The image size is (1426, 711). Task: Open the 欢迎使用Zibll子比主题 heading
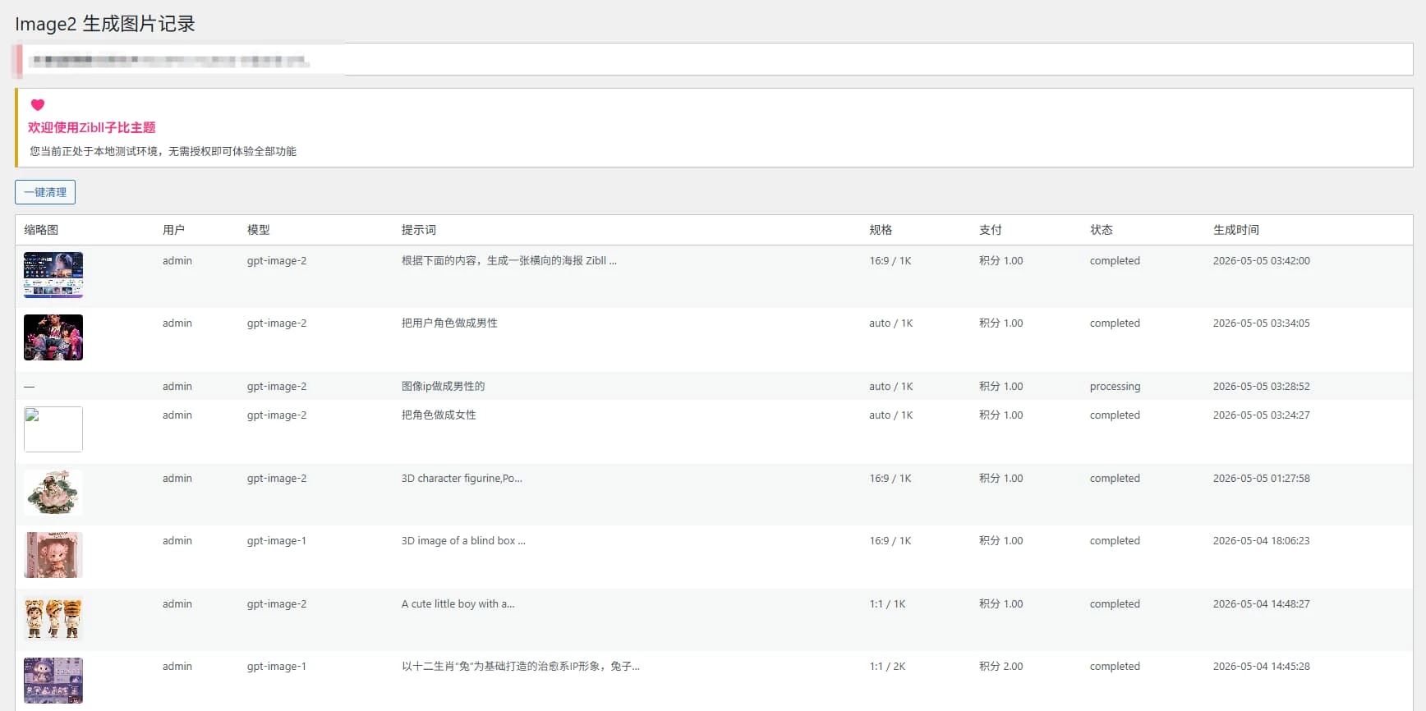[x=92, y=127]
